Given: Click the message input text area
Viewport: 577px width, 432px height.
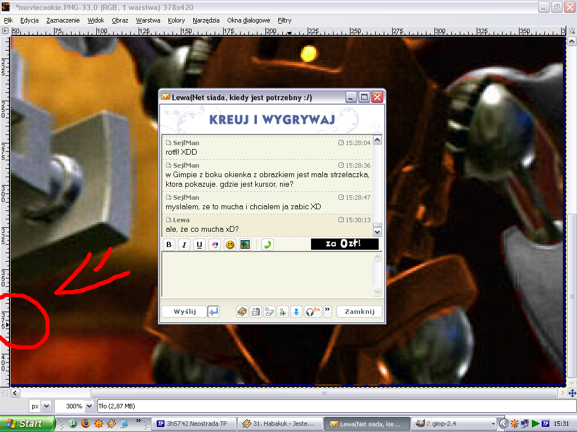Looking at the screenshot, I should (268, 274).
